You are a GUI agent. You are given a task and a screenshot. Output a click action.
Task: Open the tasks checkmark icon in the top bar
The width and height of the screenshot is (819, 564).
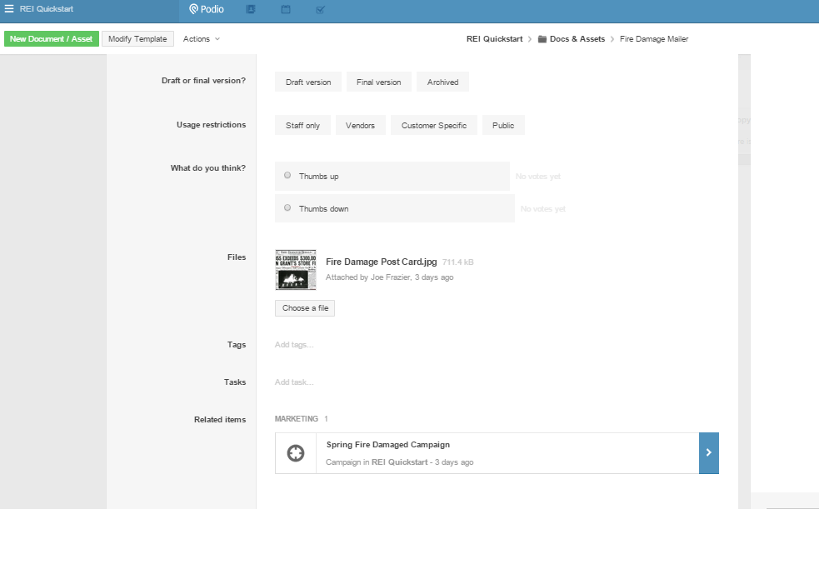(321, 9)
